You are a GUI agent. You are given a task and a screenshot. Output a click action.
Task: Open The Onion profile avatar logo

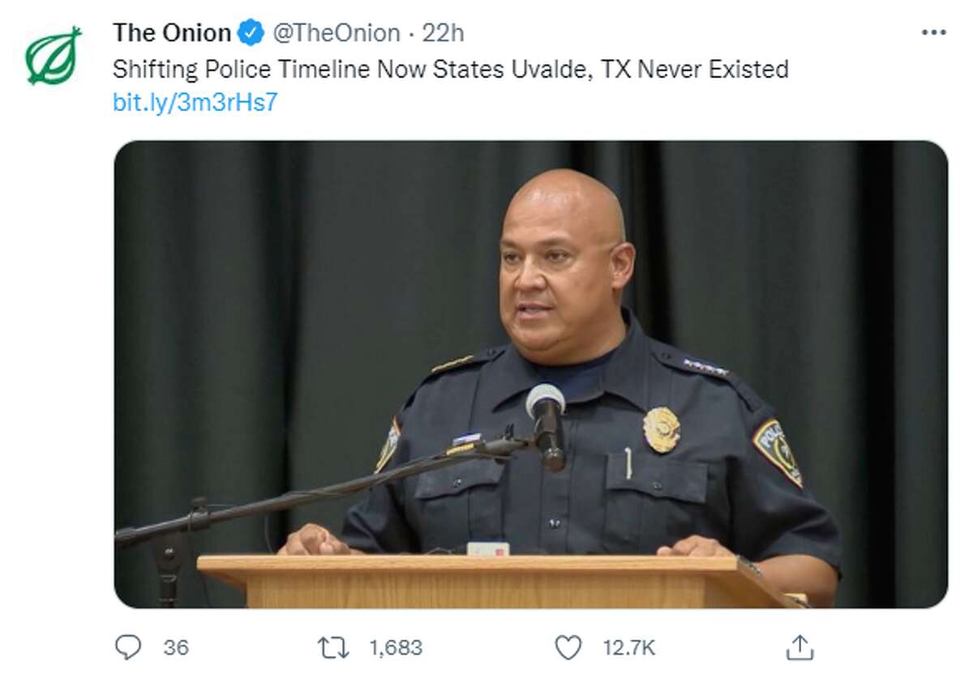tap(54, 55)
